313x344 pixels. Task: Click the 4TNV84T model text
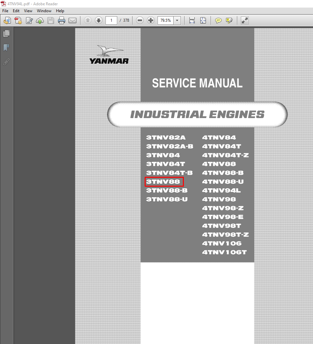click(x=222, y=146)
